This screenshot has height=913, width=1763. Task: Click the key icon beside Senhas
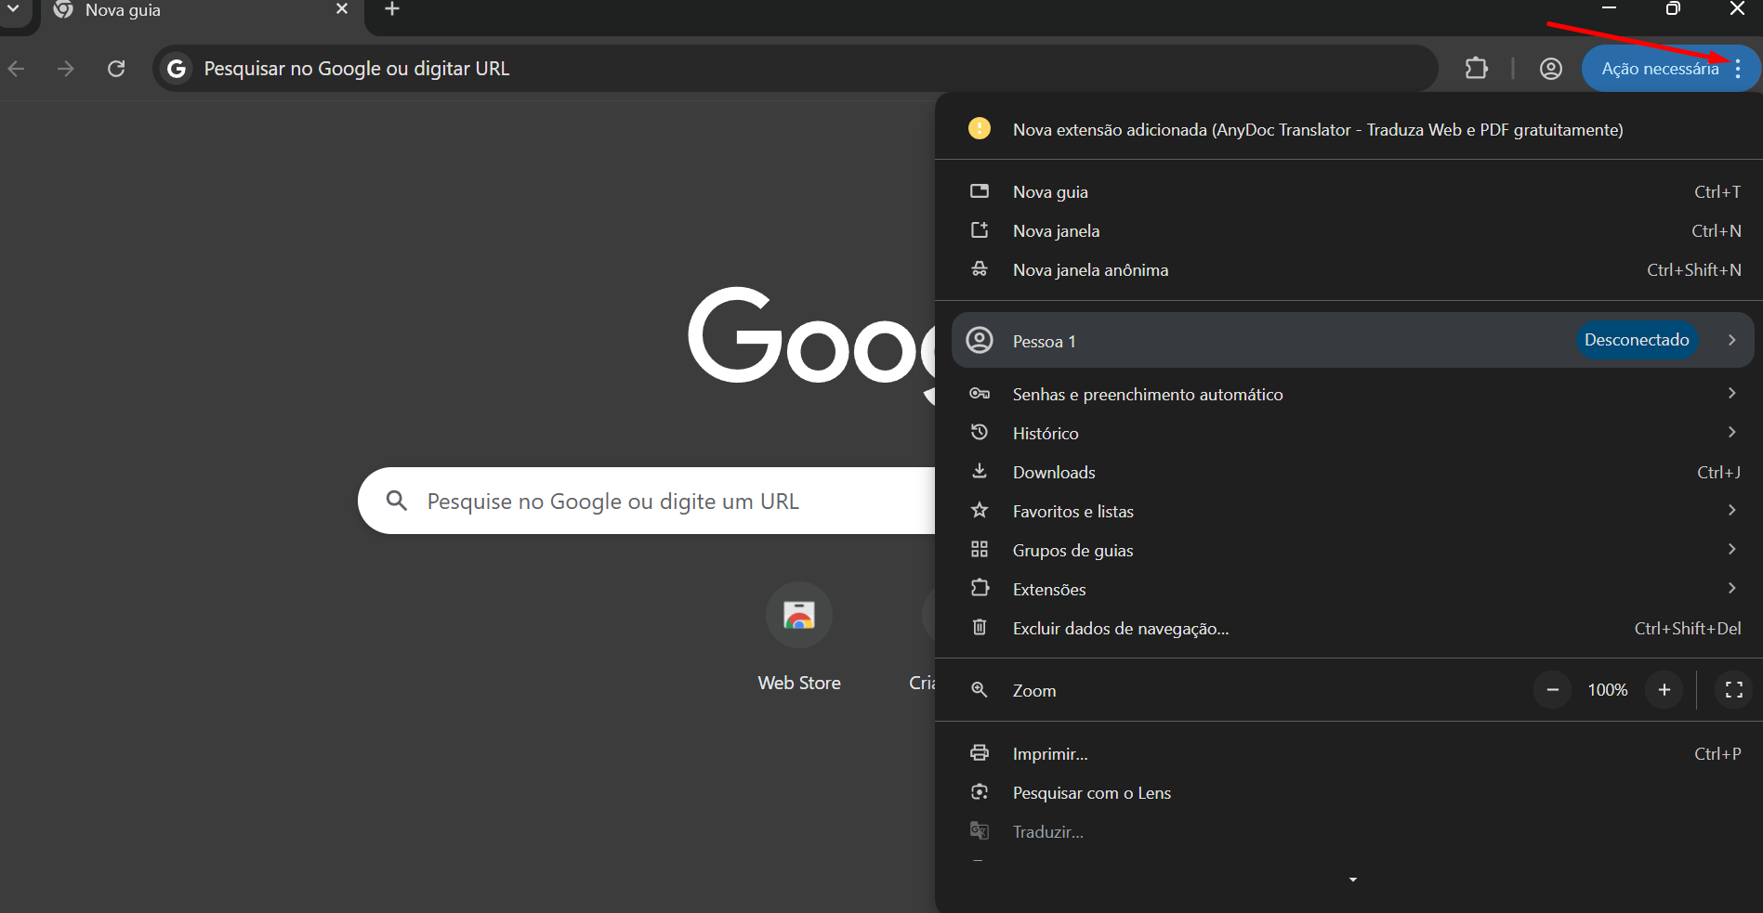[980, 393]
